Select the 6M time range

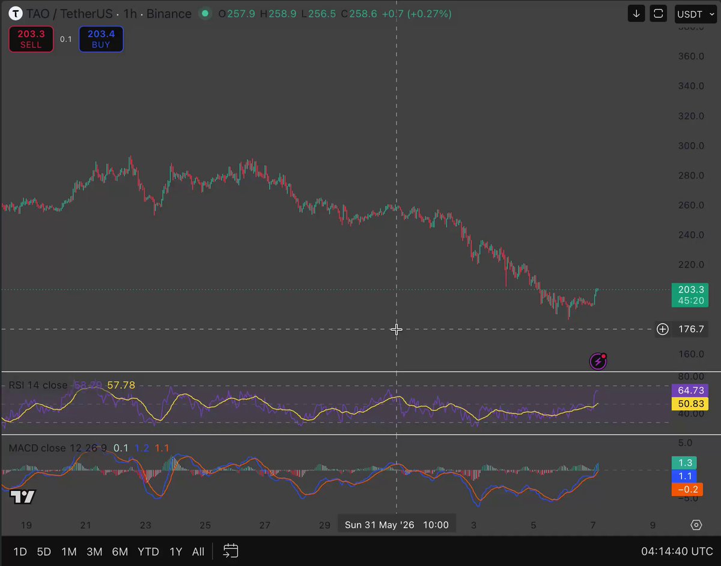(x=120, y=552)
